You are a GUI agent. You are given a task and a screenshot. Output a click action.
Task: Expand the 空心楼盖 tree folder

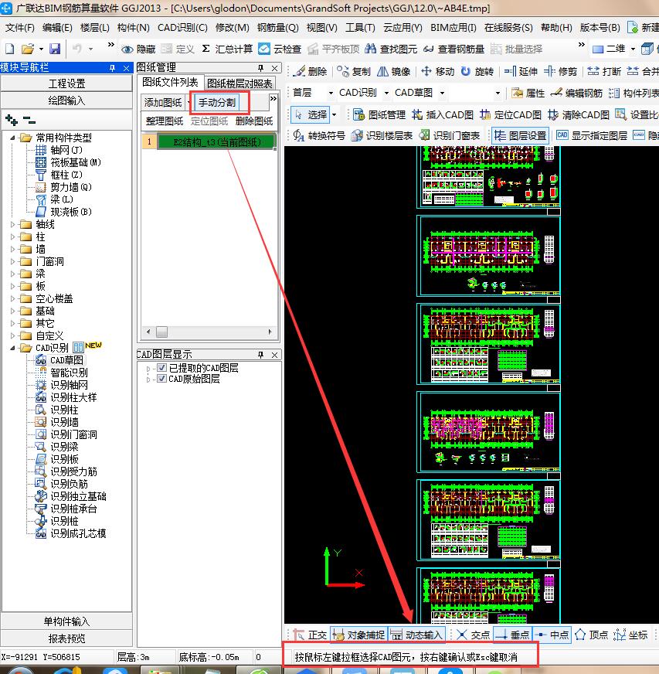click(x=13, y=299)
